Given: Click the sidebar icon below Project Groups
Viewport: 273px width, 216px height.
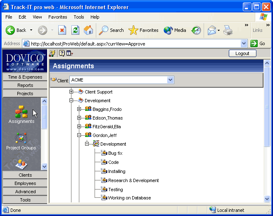Looking at the screenshot, I should 21,164.
